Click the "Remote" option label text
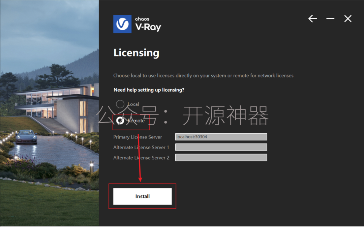 coord(136,121)
